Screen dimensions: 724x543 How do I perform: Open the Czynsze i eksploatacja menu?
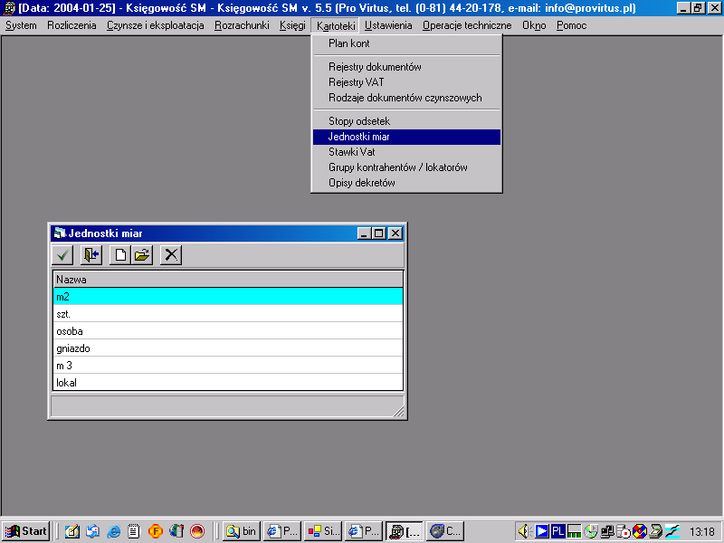pos(155,25)
